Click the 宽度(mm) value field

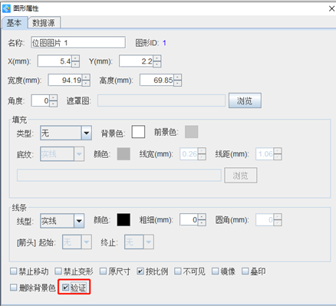[x=65, y=81]
